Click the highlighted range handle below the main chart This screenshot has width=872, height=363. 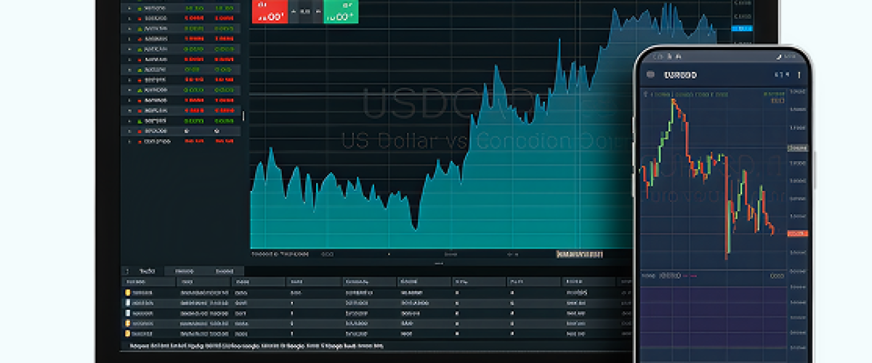coord(579,254)
